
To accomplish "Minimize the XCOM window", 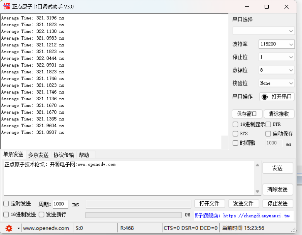I will pyautogui.click(x=247, y=7).
